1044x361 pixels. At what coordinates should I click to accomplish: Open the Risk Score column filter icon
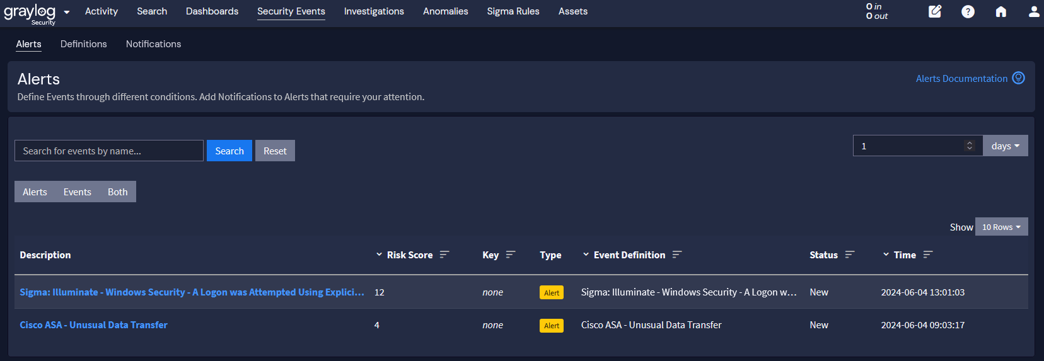(x=444, y=255)
